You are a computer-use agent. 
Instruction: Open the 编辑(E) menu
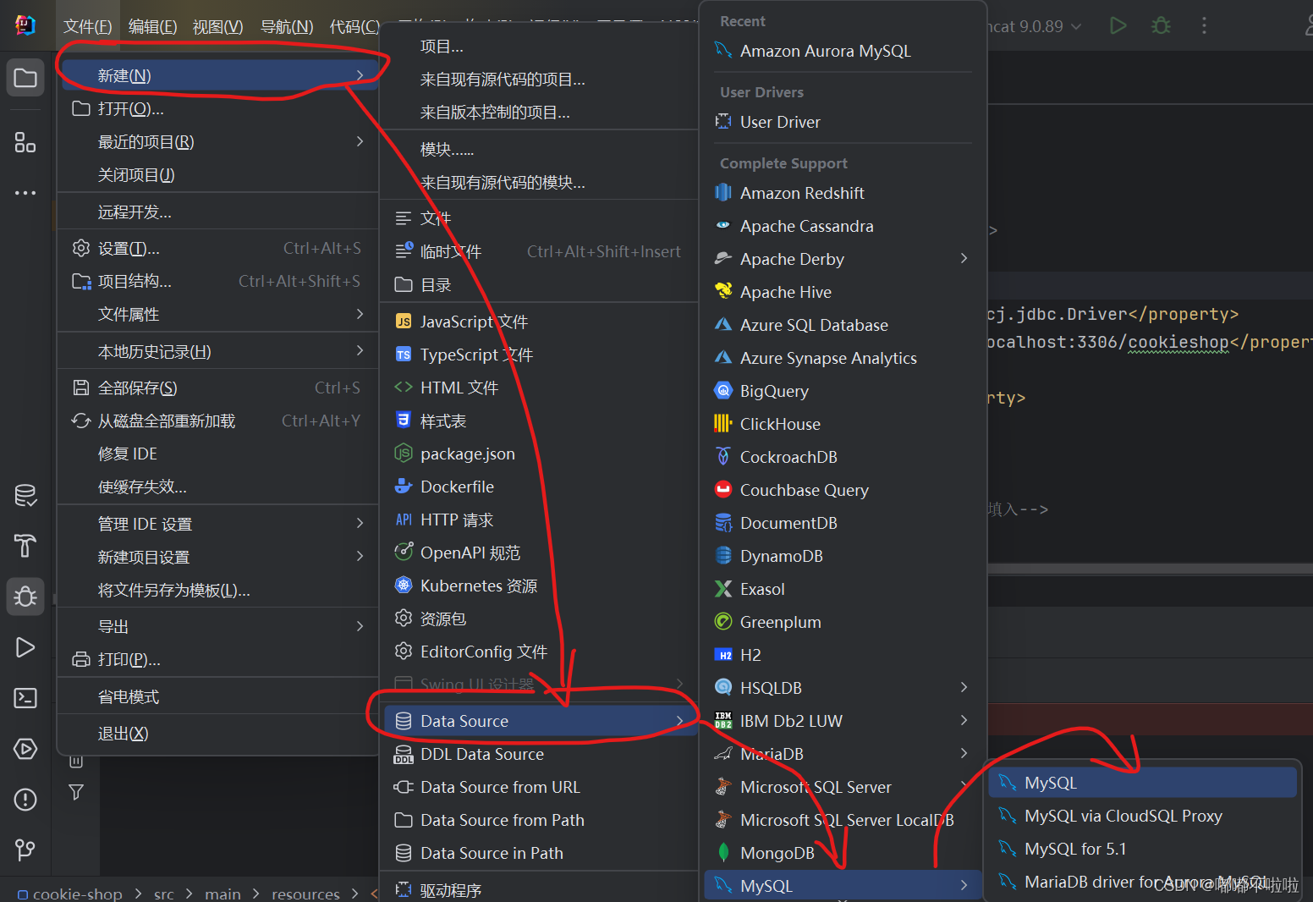153,27
